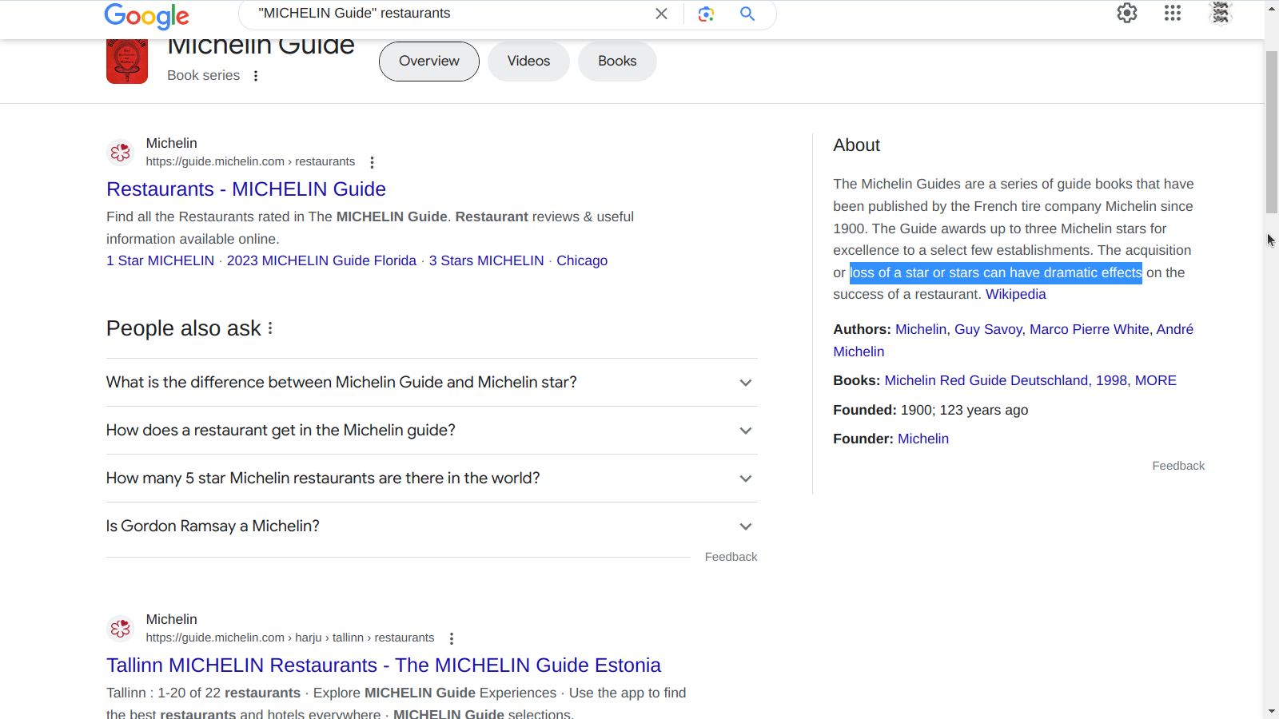Open author André Michelin link
This screenshot has width=1279, height=719.
(1174, 330)
